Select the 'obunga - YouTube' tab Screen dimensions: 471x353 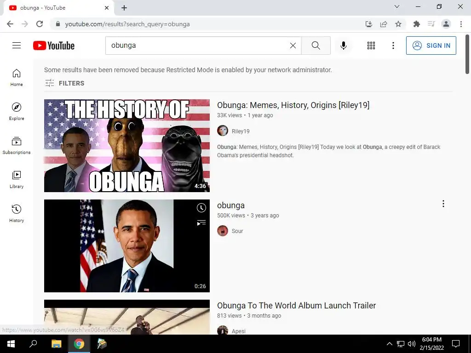pos(58,8)
